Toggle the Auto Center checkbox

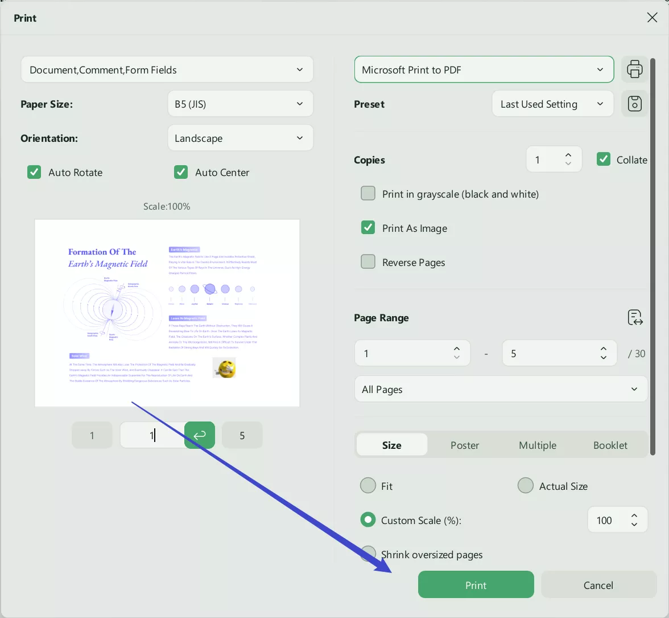point(181,172)
